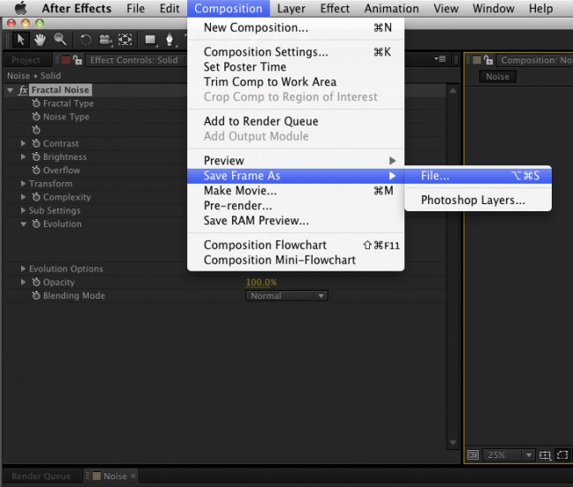
Task: Select the Pan Behind tool
Action: tap(125, 40)
